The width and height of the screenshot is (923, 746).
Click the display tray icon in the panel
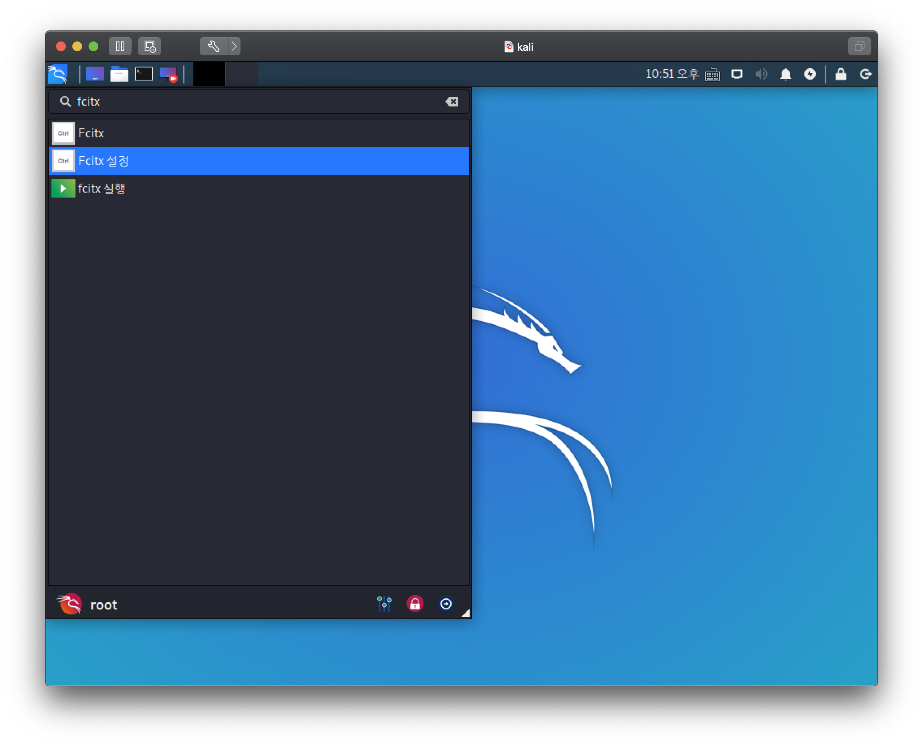coord(737,74)
